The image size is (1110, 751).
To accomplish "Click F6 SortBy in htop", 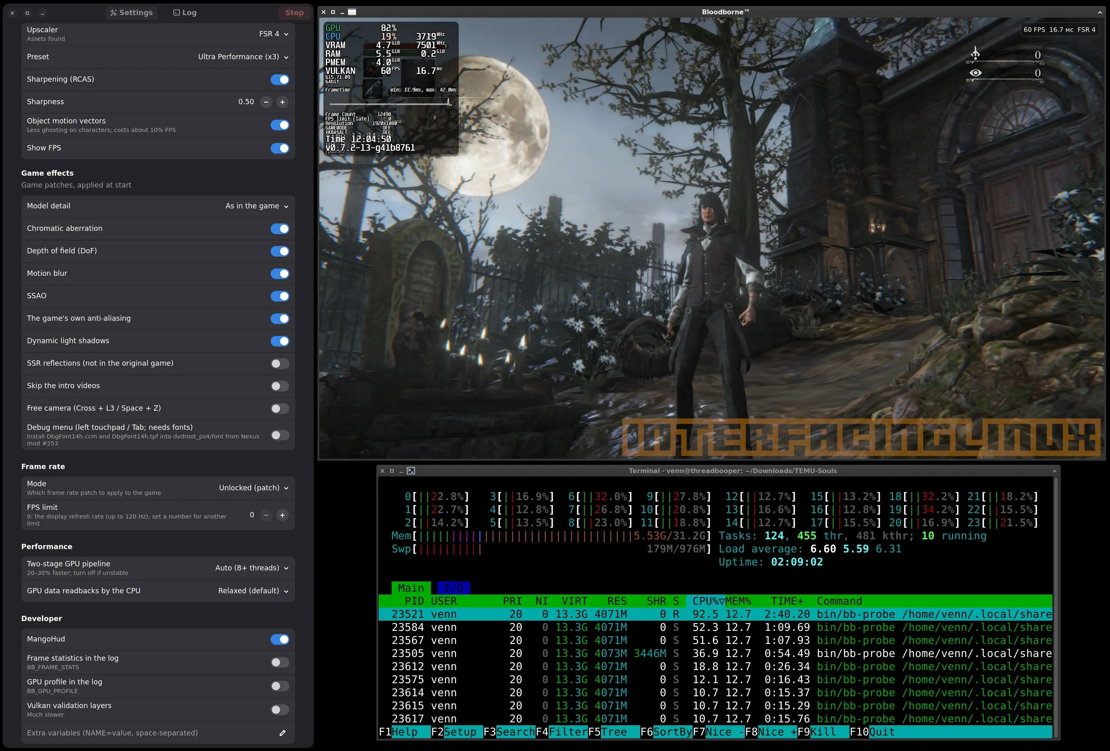I will click(666, 731).
